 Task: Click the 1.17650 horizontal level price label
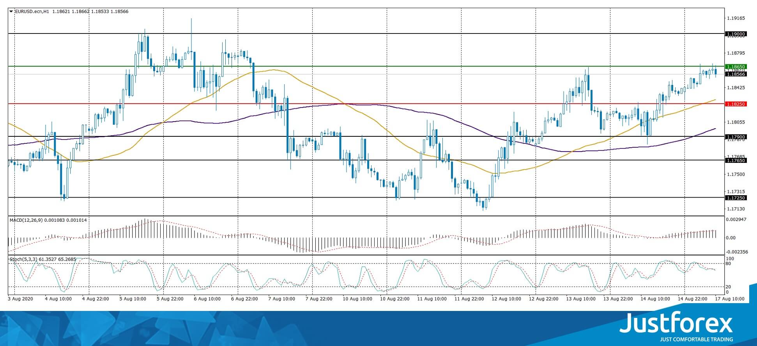(x=736, y=160)
